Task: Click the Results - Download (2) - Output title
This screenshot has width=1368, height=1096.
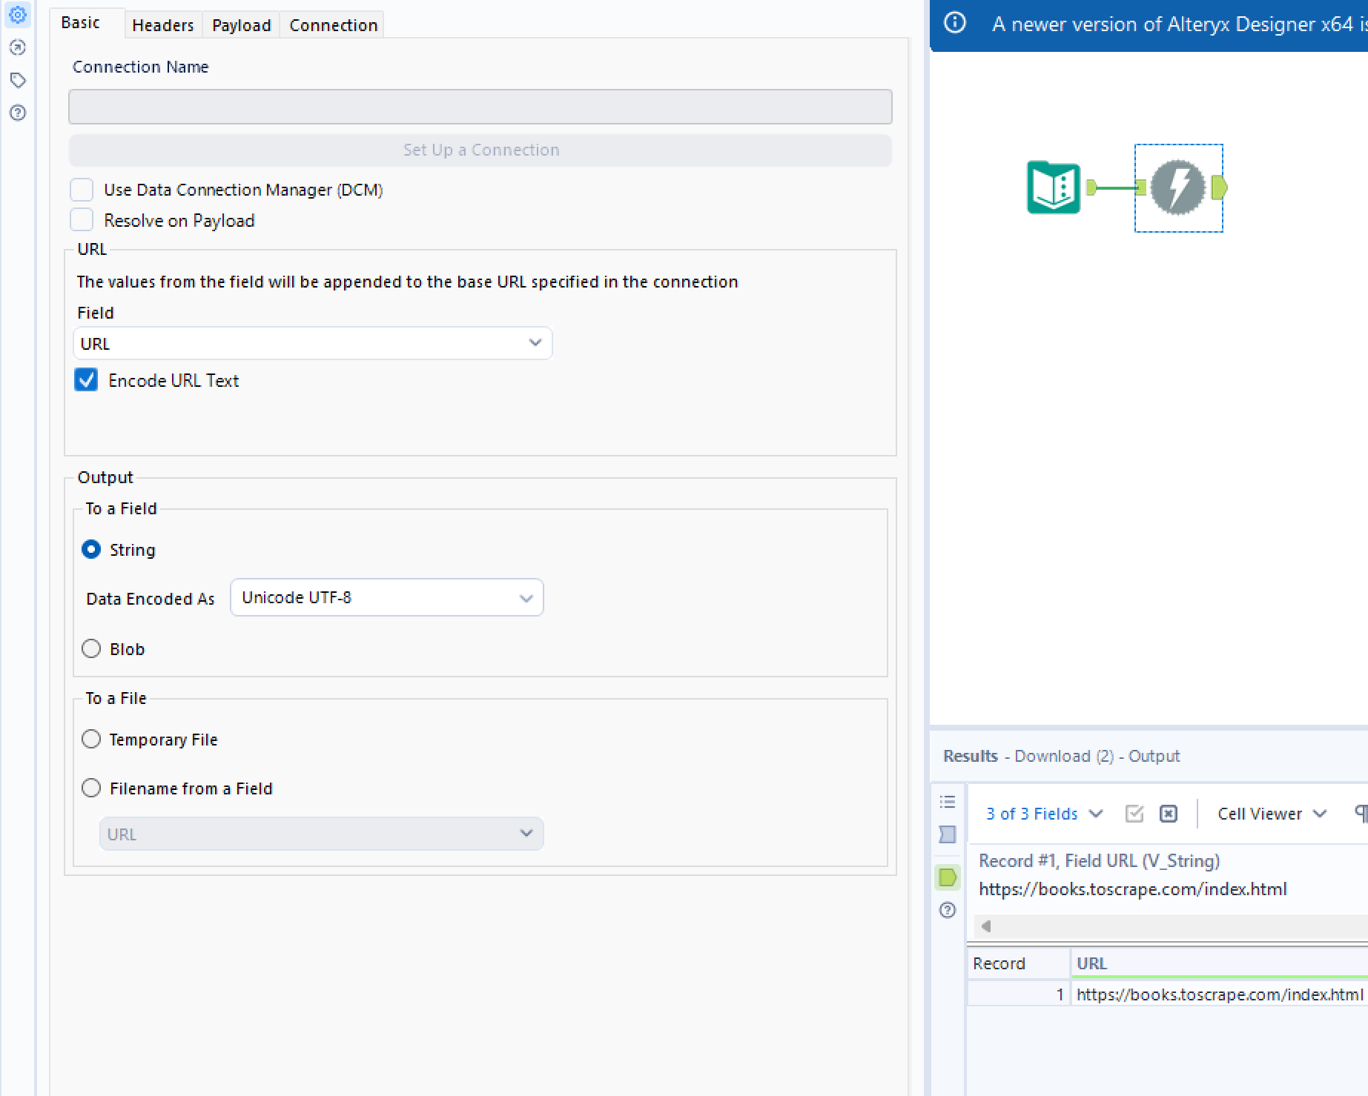Action: [1061, 756]
